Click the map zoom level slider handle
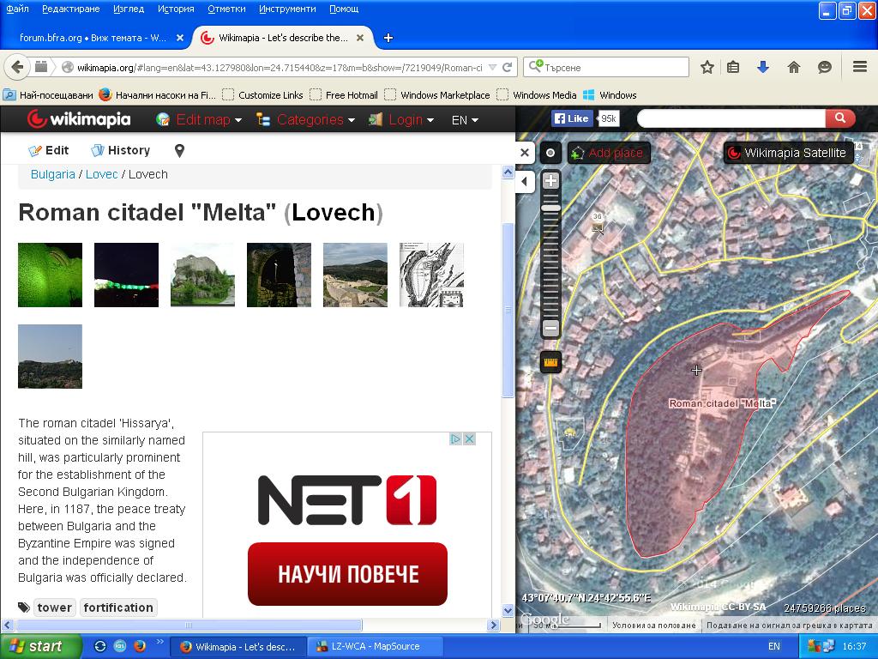The width and height of the screenshot is (878, 659). click(550, 208)
